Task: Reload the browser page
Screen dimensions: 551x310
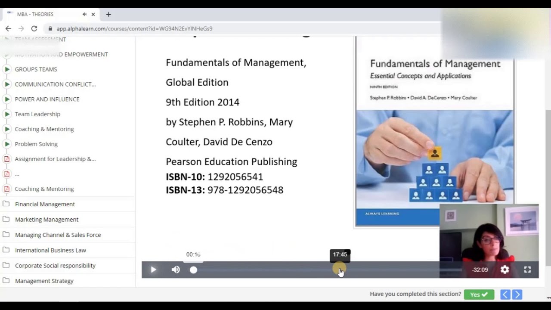Action: click(x=34, y=28)
